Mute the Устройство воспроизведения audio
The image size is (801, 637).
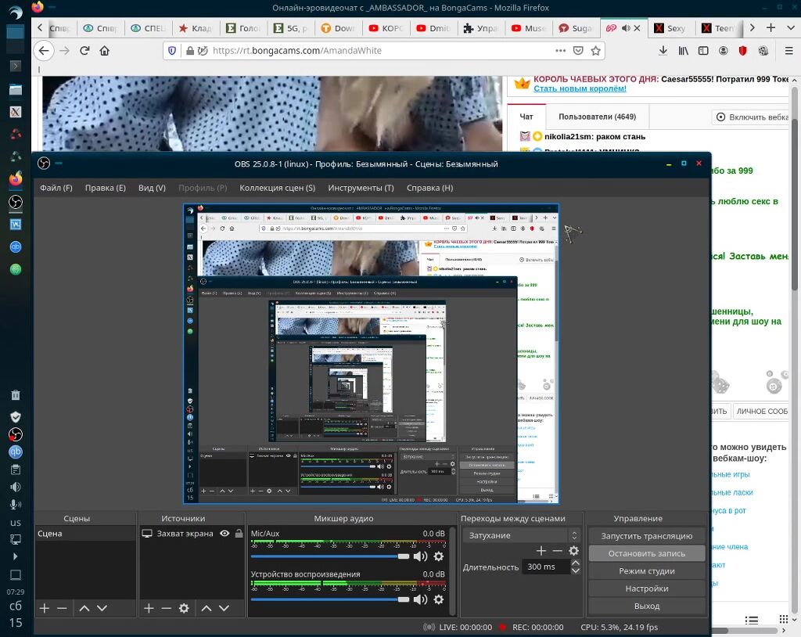click(420, 599)
